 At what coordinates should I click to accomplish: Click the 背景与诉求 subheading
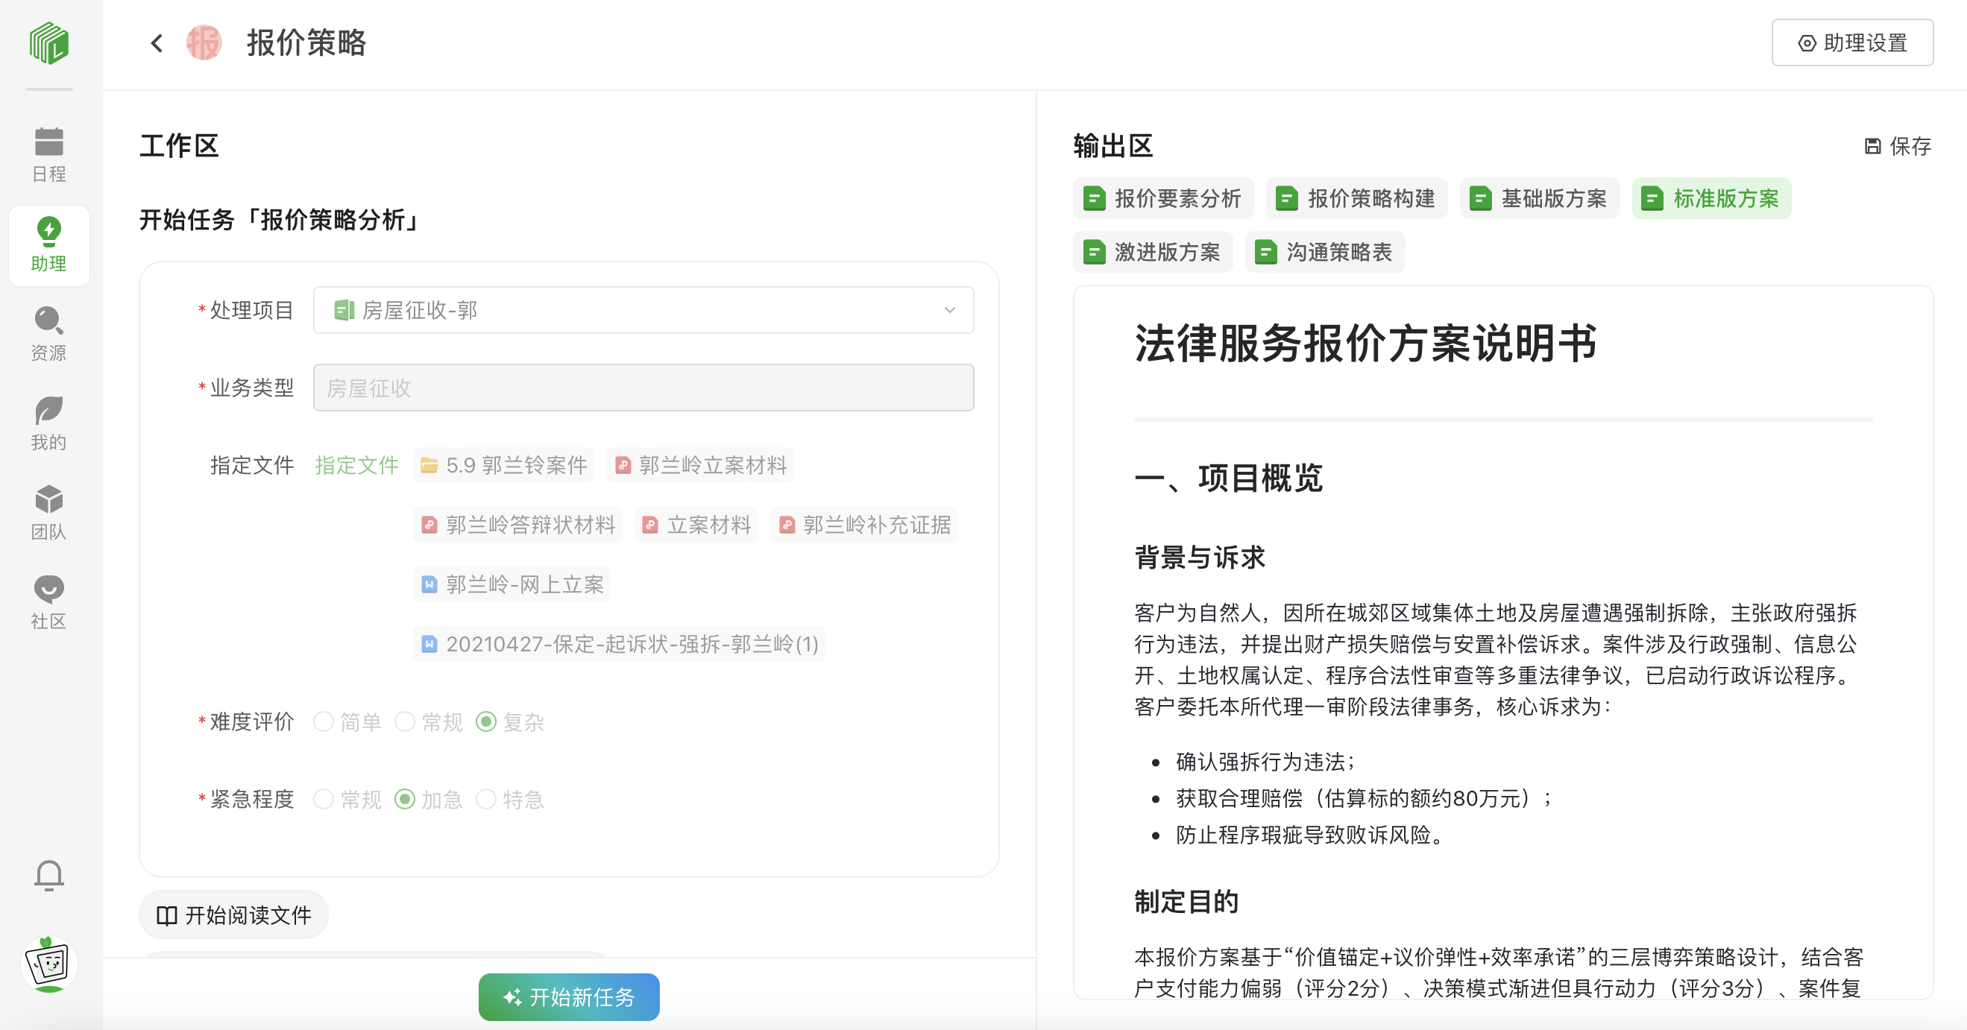click(1200, 557)
